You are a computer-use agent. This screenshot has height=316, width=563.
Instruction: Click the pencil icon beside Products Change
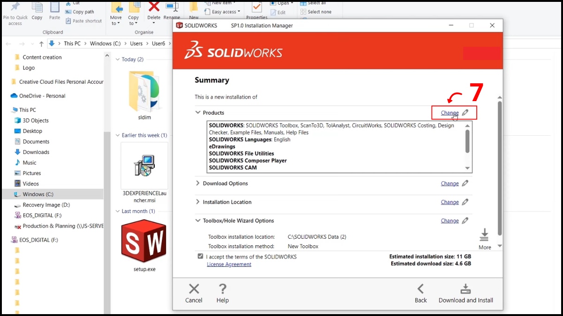[465, 112]
